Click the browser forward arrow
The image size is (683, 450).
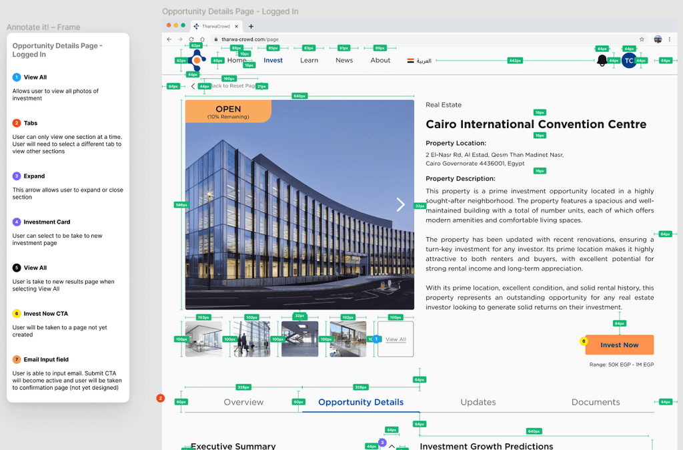(180, 39)
